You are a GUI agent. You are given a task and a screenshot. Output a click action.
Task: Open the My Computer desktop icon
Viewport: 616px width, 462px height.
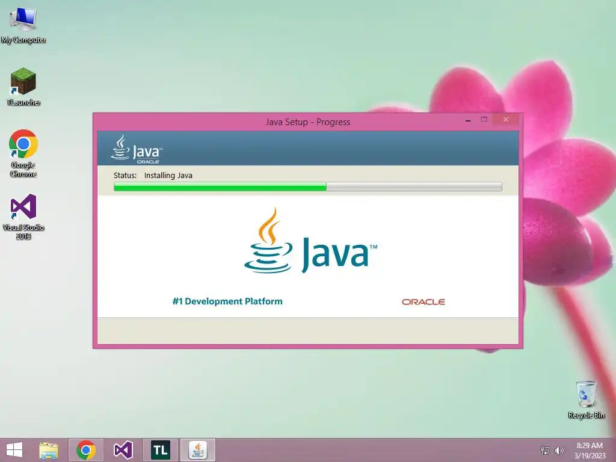pos(23,25)
